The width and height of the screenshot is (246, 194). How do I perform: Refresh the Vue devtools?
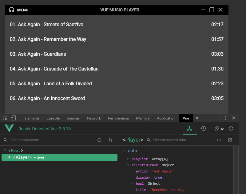coord(231,128)
